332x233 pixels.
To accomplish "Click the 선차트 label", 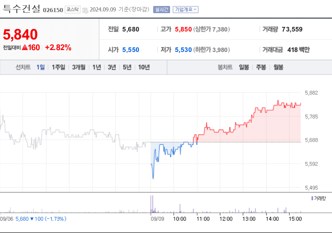I will tap(23, 67).
